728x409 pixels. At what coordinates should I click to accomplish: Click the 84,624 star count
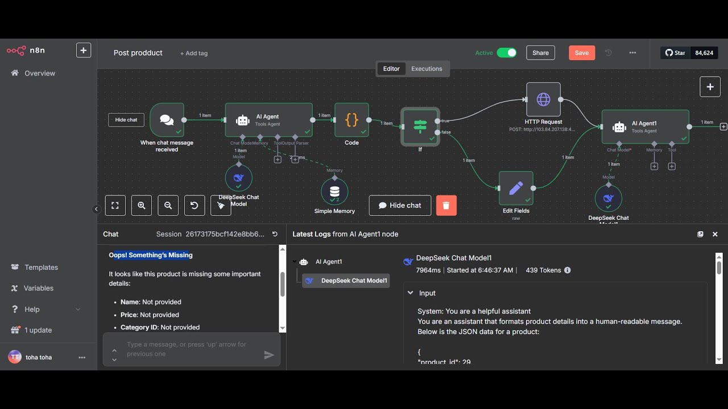pos(704,53)
